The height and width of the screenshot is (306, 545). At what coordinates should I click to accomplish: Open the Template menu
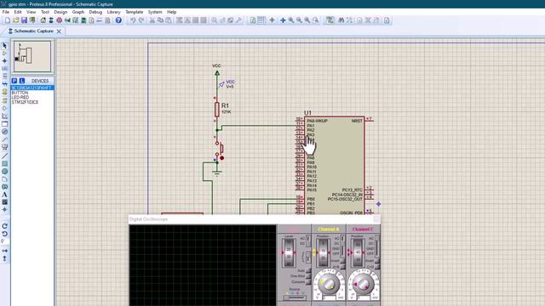point(135,12)
